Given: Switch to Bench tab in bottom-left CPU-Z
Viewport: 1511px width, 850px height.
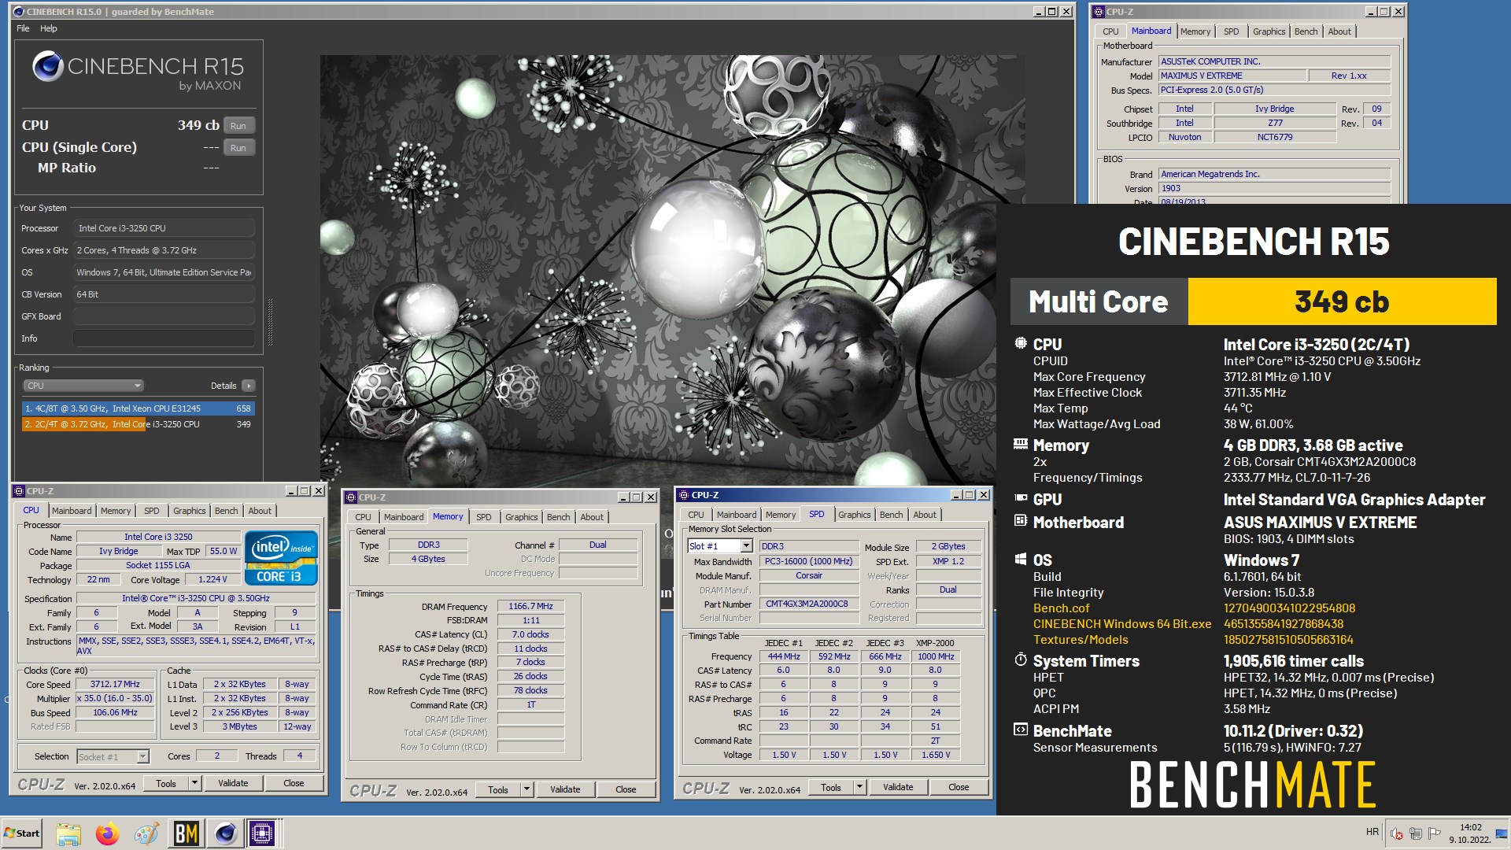Looking at the screenshot, I should pyautogui.click(x=226, y=511).
